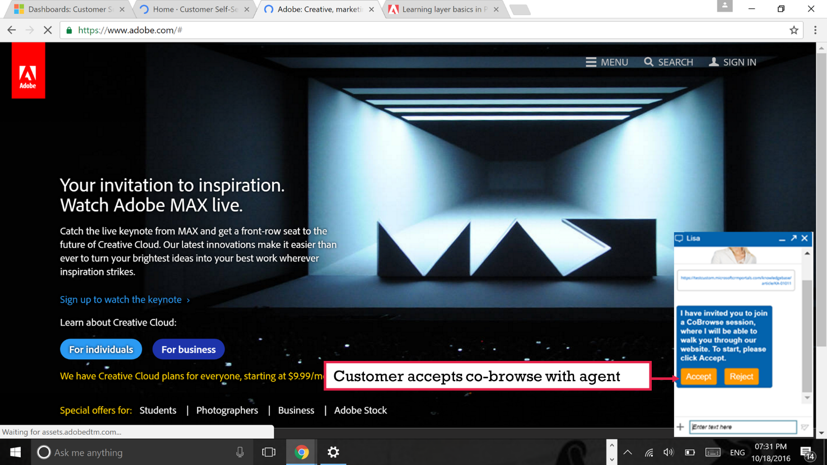Click the plus icon beside chat input
Image resolution: width=827 pixels, height=465 pixels.
680,427
